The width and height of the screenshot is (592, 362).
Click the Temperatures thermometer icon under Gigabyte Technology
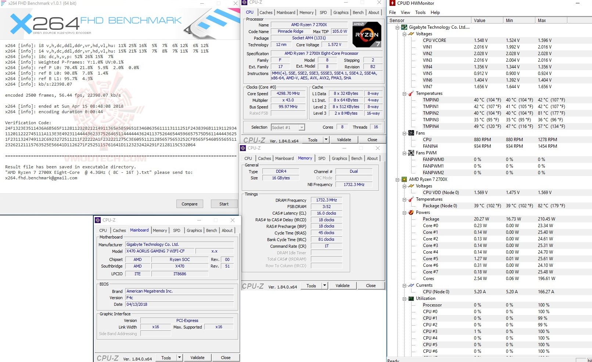tap(411, 93)
